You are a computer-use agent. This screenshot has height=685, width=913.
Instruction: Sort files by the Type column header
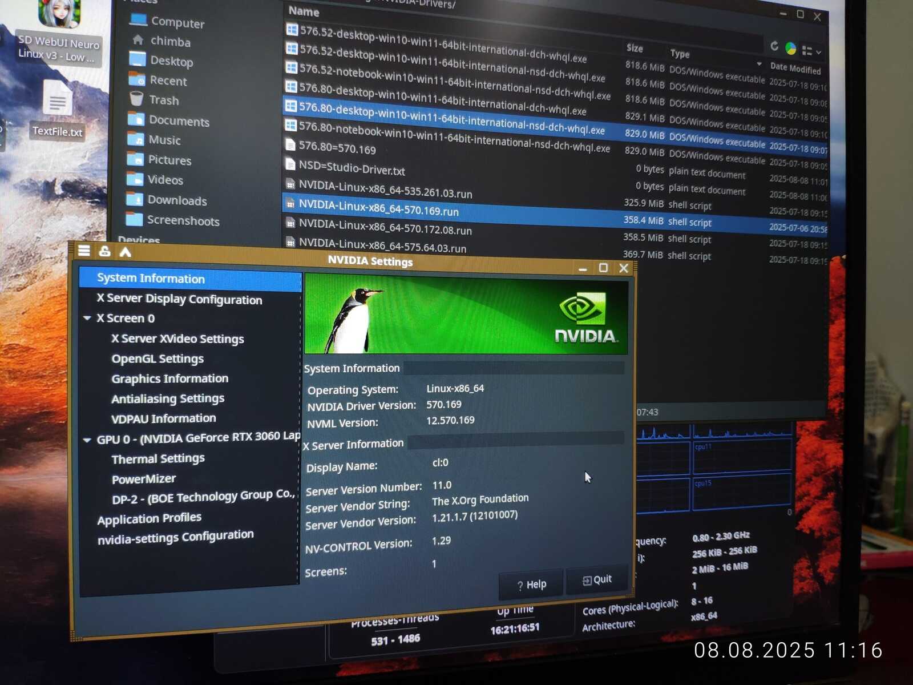pos(680,54)
